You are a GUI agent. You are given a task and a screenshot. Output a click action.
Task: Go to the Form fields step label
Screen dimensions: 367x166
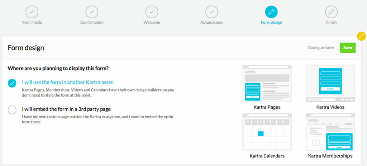pos(32,23)
